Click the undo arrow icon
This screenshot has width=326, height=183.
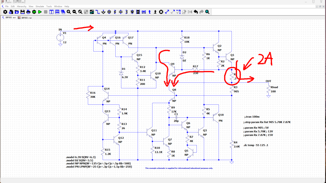click(196, 12)
